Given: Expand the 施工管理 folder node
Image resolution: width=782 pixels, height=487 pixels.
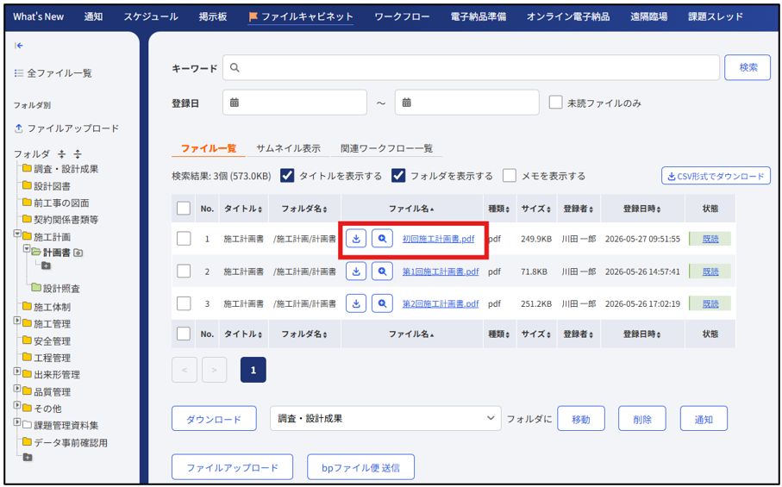Looking at the screenshot, I should tap(17, 321).
